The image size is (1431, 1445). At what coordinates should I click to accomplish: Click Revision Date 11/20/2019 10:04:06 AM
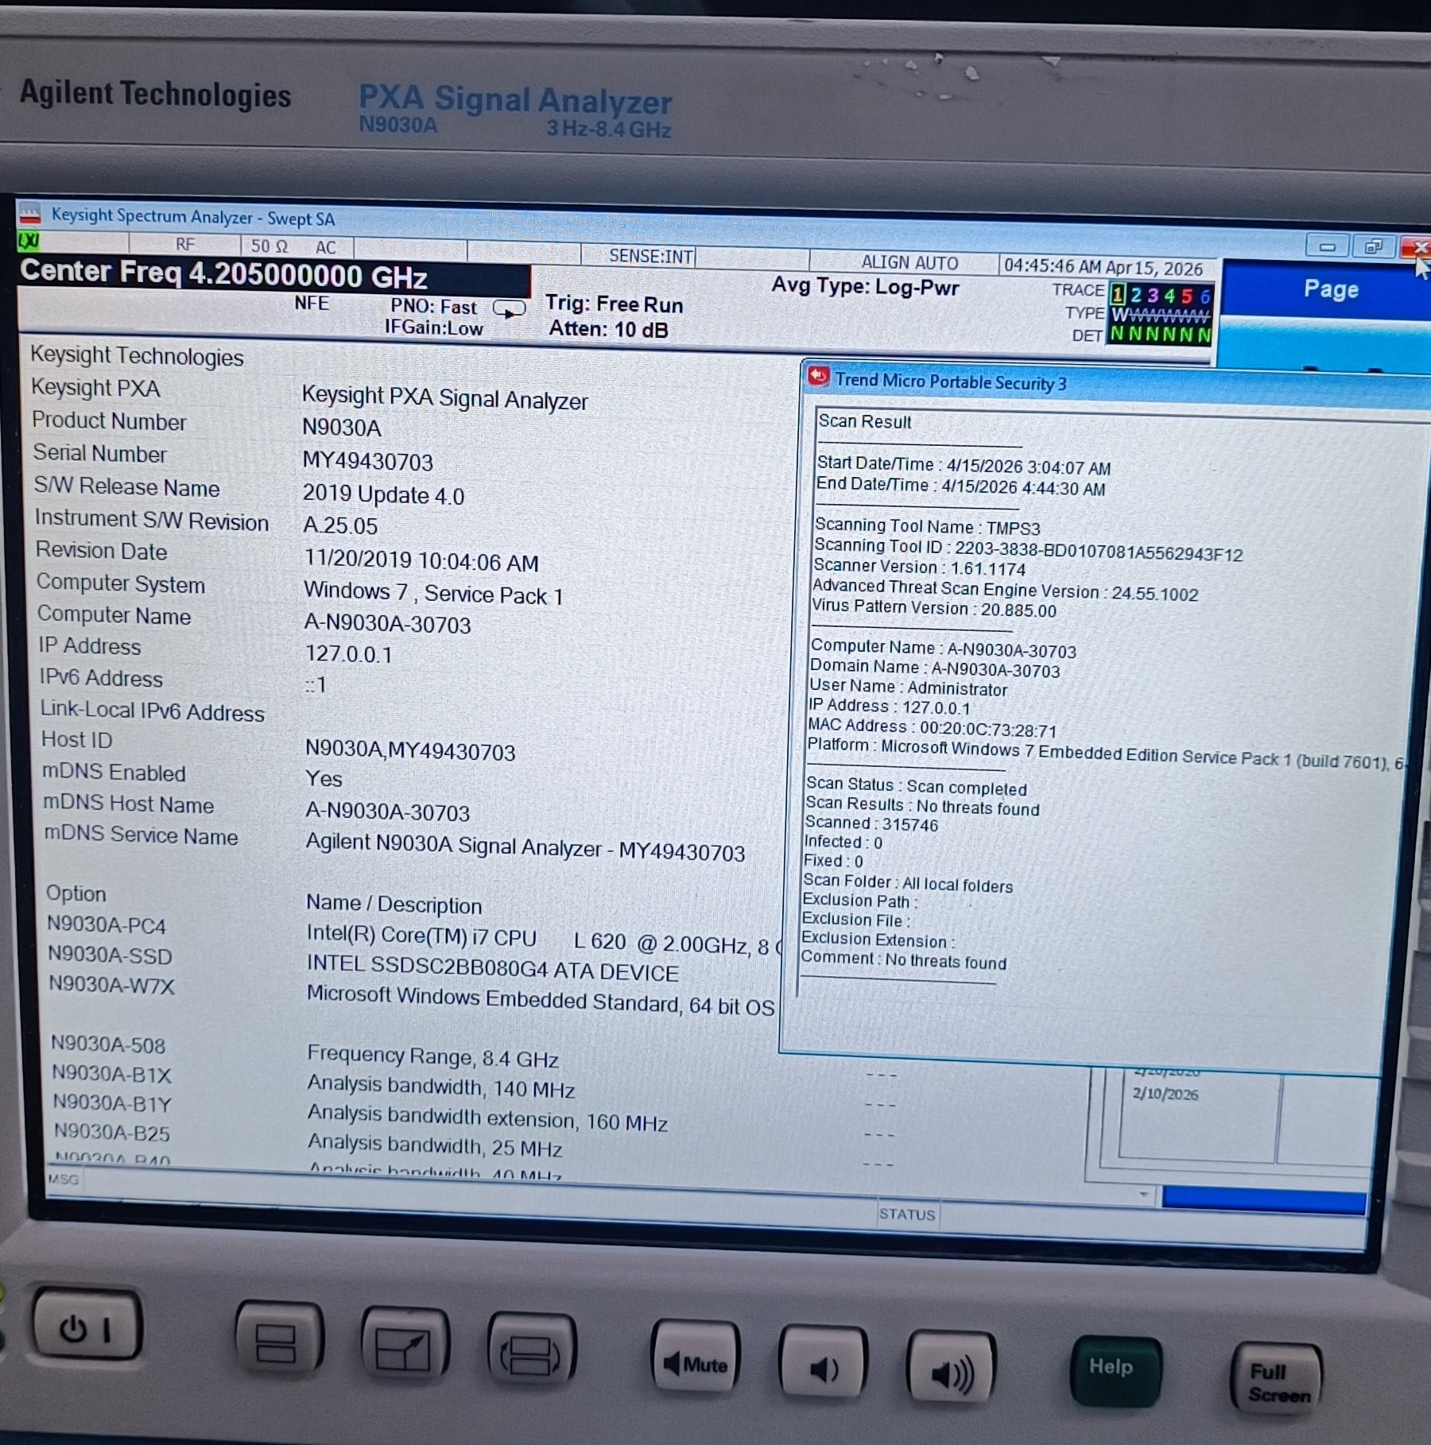[421, 560]
